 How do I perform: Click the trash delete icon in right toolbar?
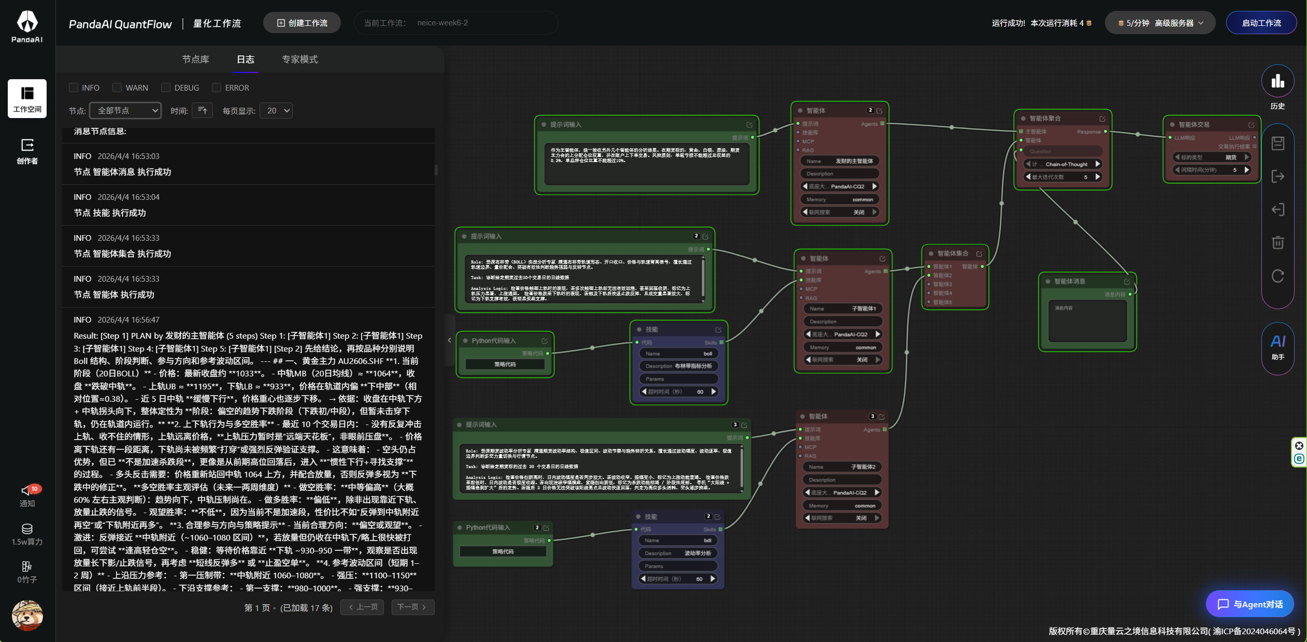tap(1277, 242)
